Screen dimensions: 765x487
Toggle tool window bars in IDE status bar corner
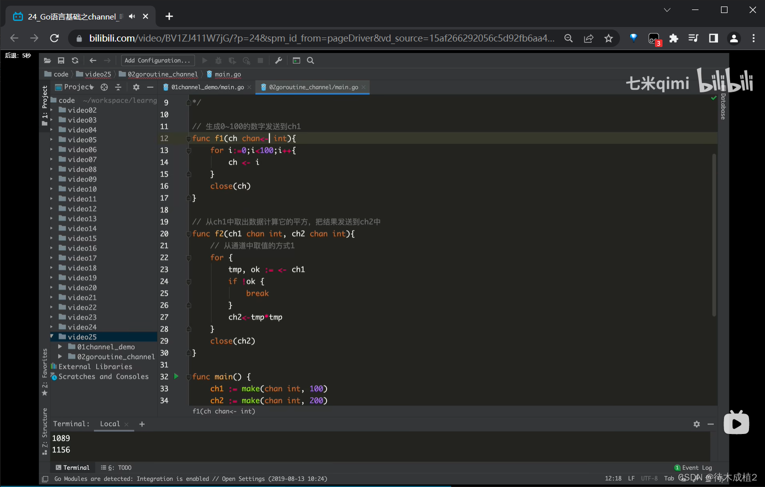45,479
